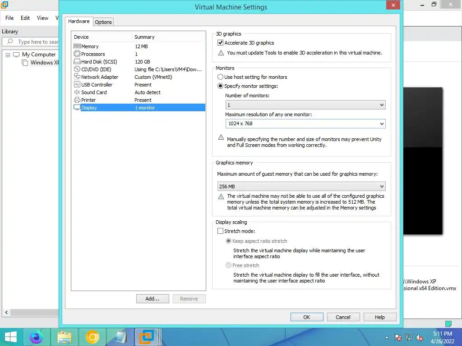The width and height of the screenshot is (462, 346).
Task: Click 'Custom (VMnet0)' network summary
Action: click(153, 77)
